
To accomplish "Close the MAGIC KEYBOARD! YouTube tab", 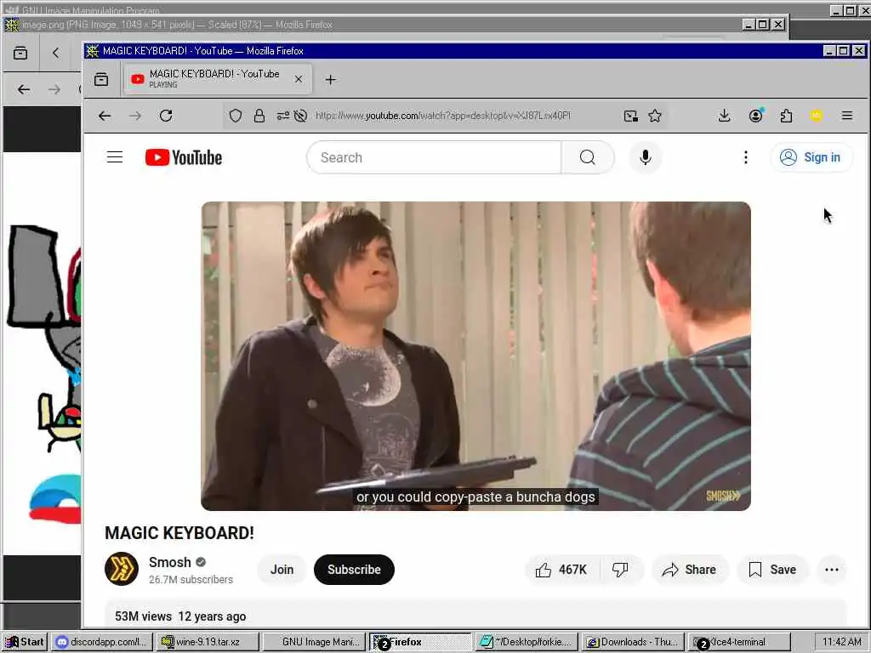I will (299, 79).
